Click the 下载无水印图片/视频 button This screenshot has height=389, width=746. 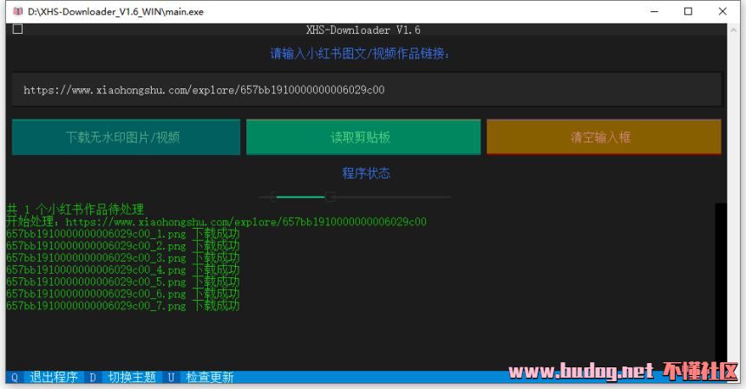(x=126, y=137)
